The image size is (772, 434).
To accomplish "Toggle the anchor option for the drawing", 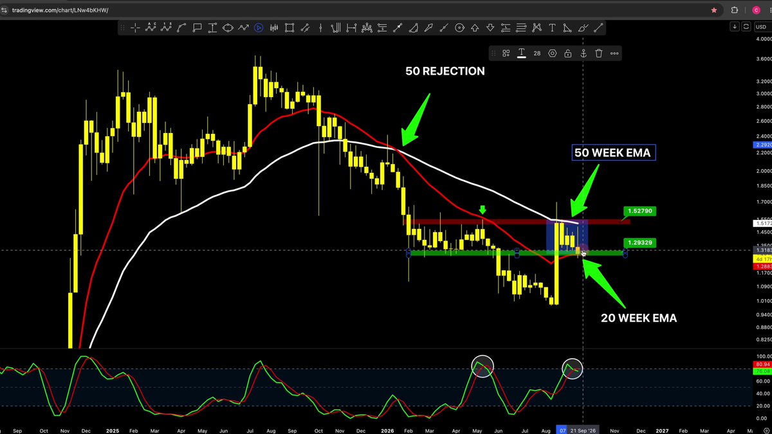I will point(583,53).
